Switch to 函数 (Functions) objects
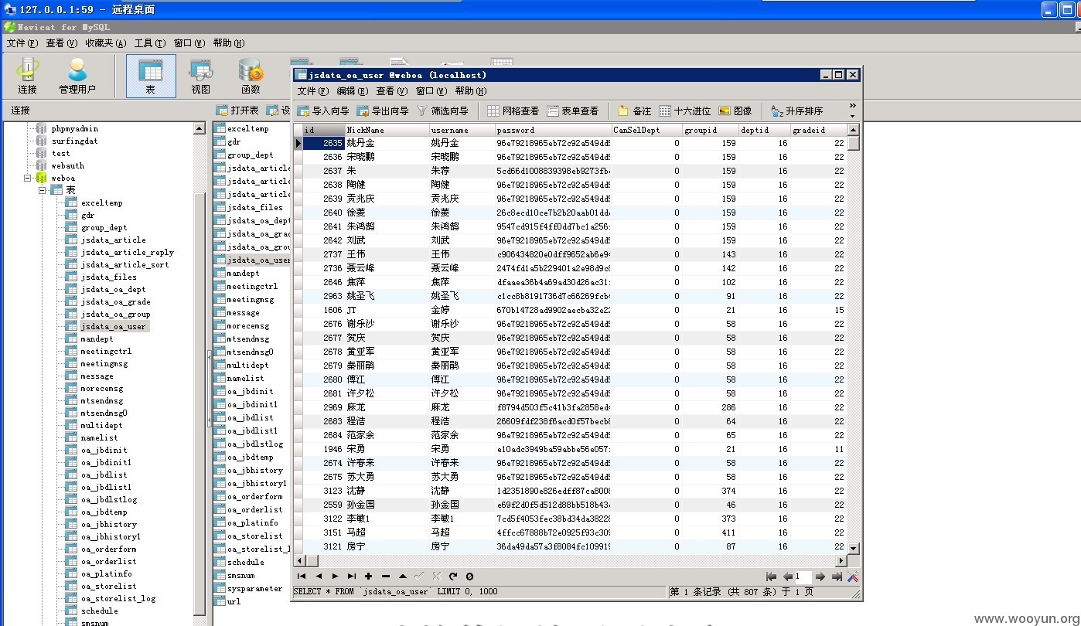The image size is (1081, 626). click(x=251, y=77)
